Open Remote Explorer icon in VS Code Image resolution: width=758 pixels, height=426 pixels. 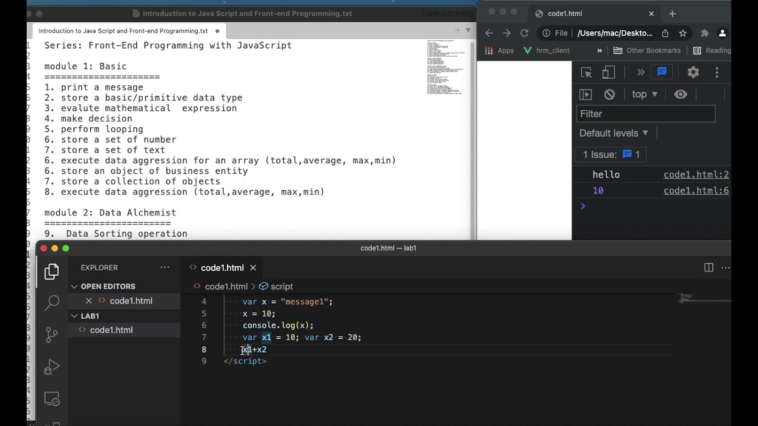point(52,399)
